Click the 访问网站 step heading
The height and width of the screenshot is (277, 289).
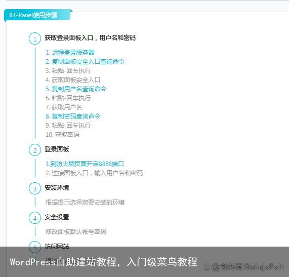tap(57, 246)
